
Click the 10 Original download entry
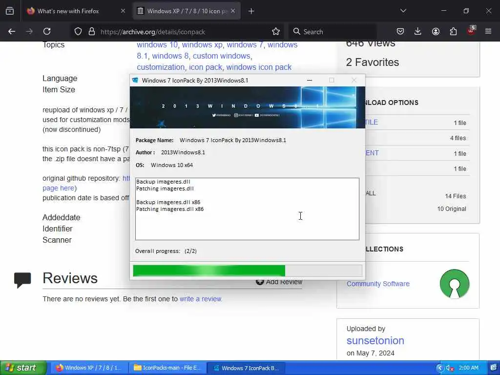pos(452,209)
